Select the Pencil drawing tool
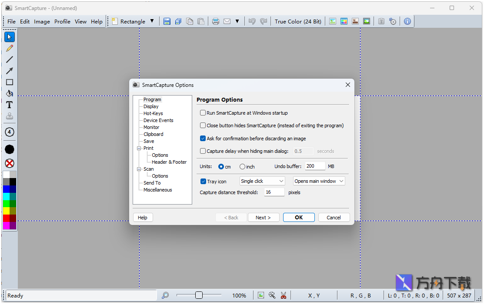Screen dimensions: 484x304 (9, 48)
